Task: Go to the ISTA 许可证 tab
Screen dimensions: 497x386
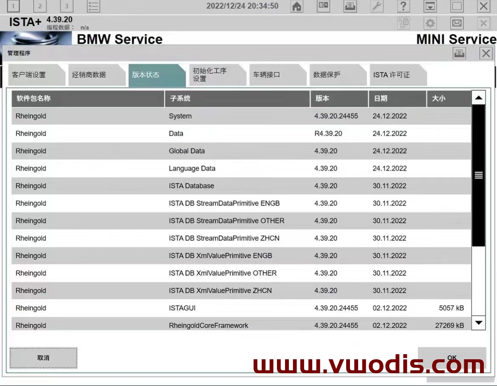Action: coord(391,75)
